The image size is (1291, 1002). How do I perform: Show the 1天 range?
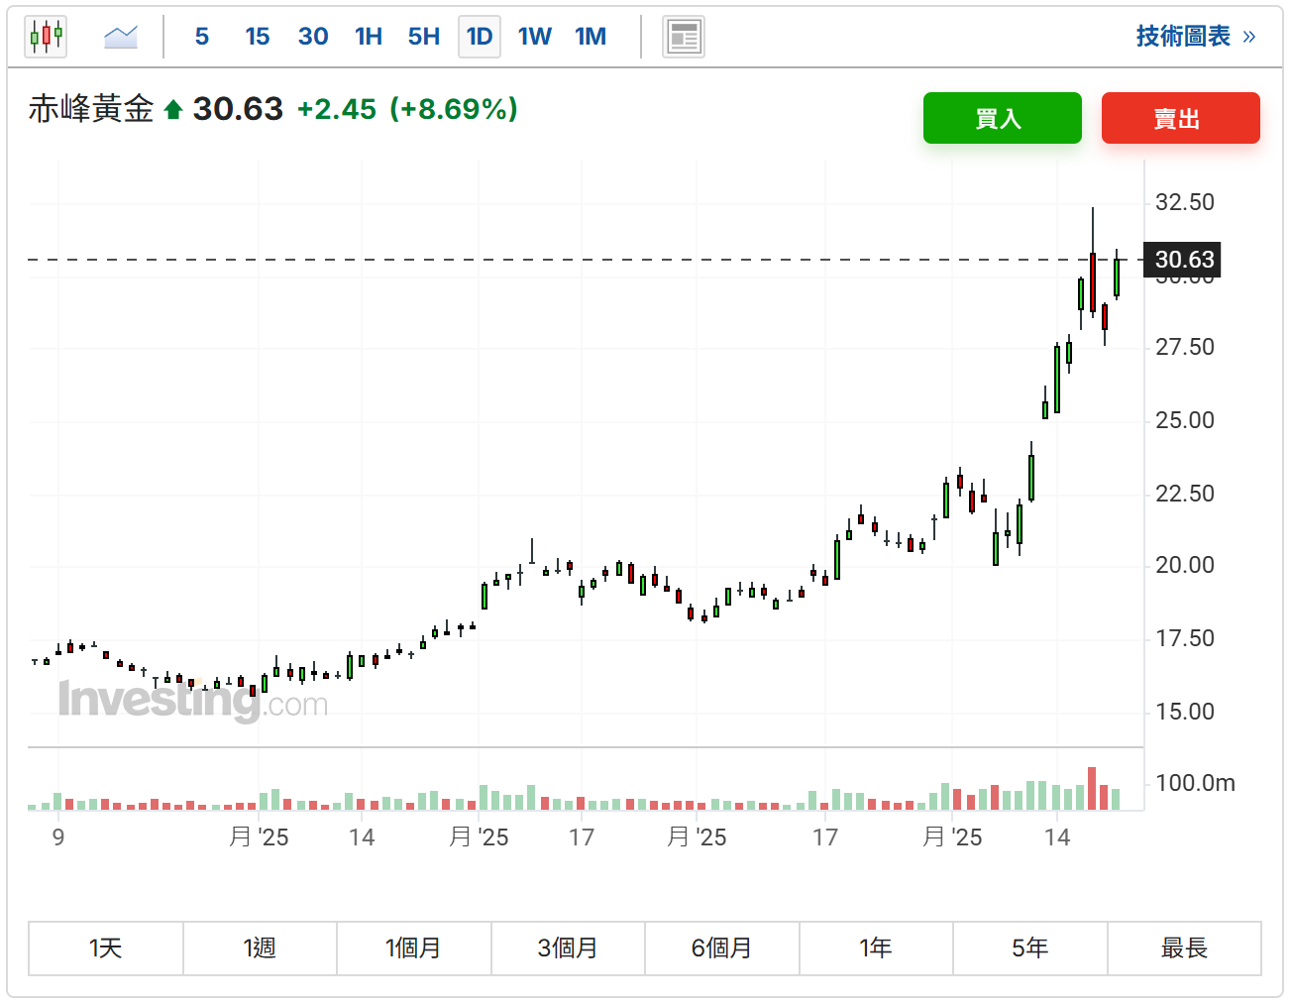click(x=106, y=948)
